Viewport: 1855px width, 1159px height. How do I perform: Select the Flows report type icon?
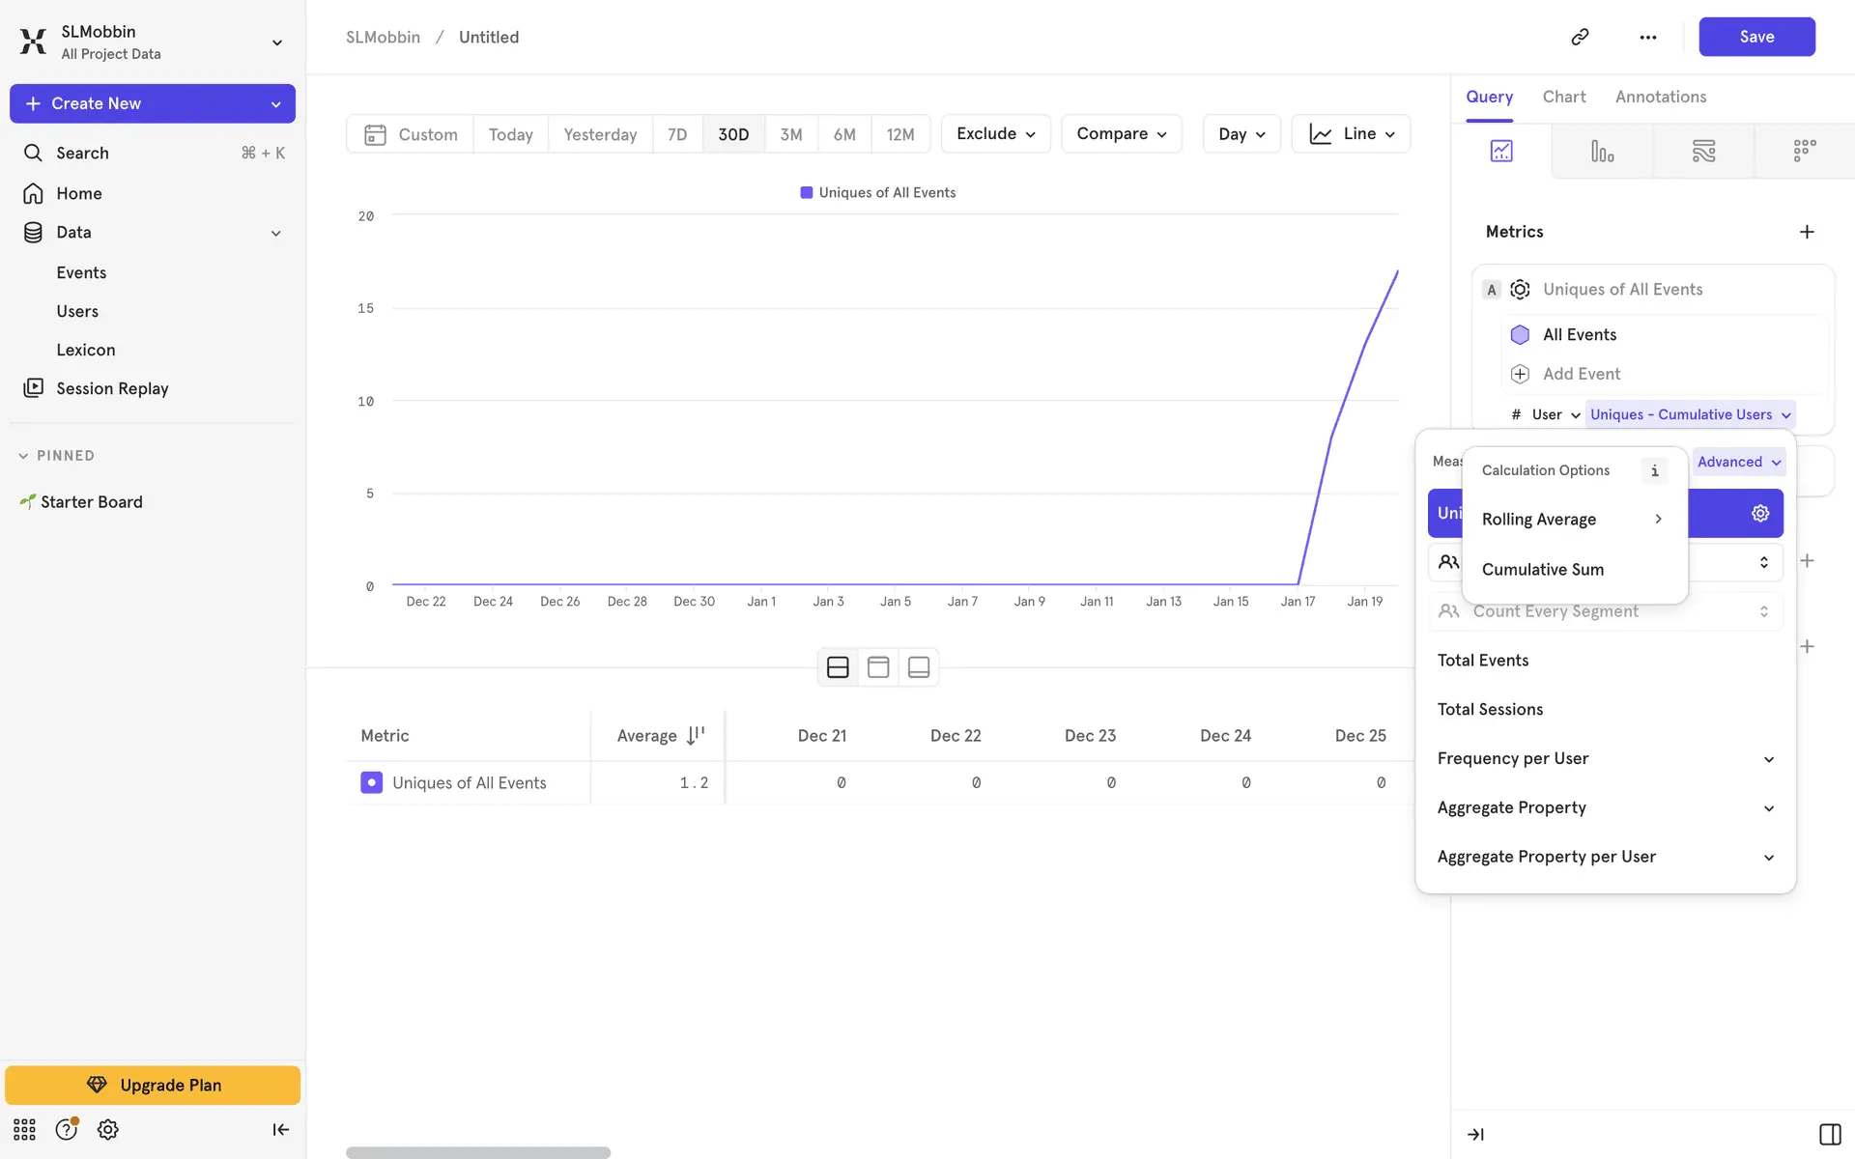[x=1703, y=151]
